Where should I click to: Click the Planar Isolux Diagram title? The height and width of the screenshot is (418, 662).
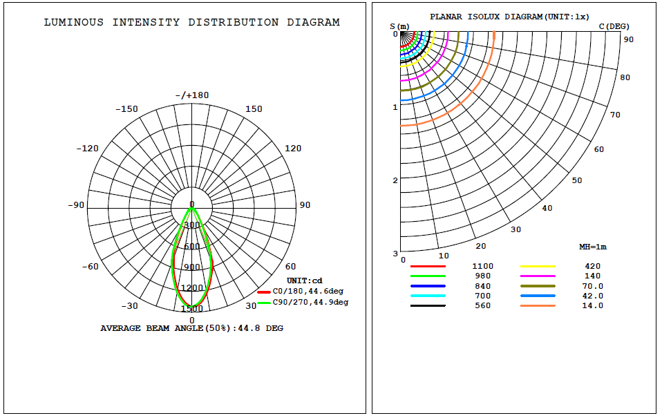coord(509,17)
